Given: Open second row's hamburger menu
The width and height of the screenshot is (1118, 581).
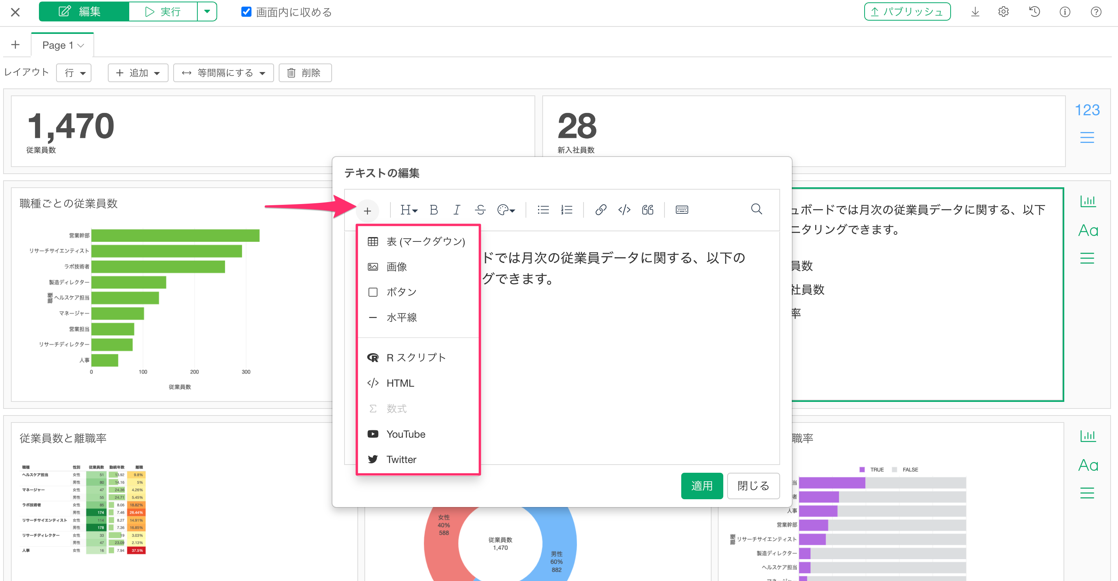Looking at the screenshot, I should pyautogui.click(x=1087, y=258).
